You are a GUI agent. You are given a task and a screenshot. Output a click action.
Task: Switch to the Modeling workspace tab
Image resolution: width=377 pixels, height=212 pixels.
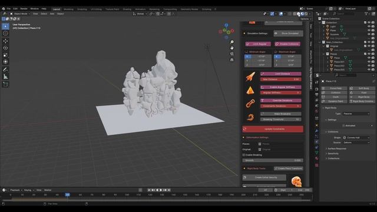68,9
